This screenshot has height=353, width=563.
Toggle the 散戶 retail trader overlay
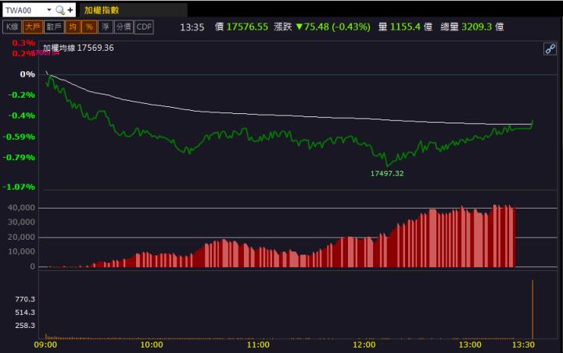pyautogui.click(x=53, y=27)
